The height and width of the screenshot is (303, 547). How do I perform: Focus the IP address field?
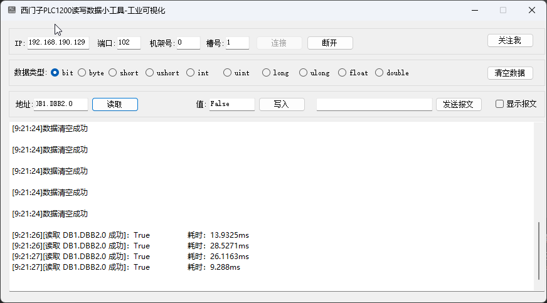pyautogui.click(x=58, y=43)
